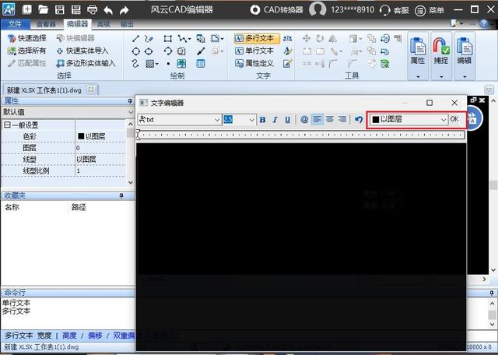Click the undo arrow in text editor

[359, 119]
